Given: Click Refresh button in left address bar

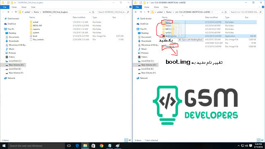Looking at the screenshot, I should pyautogui.click(x=93, y=12).
